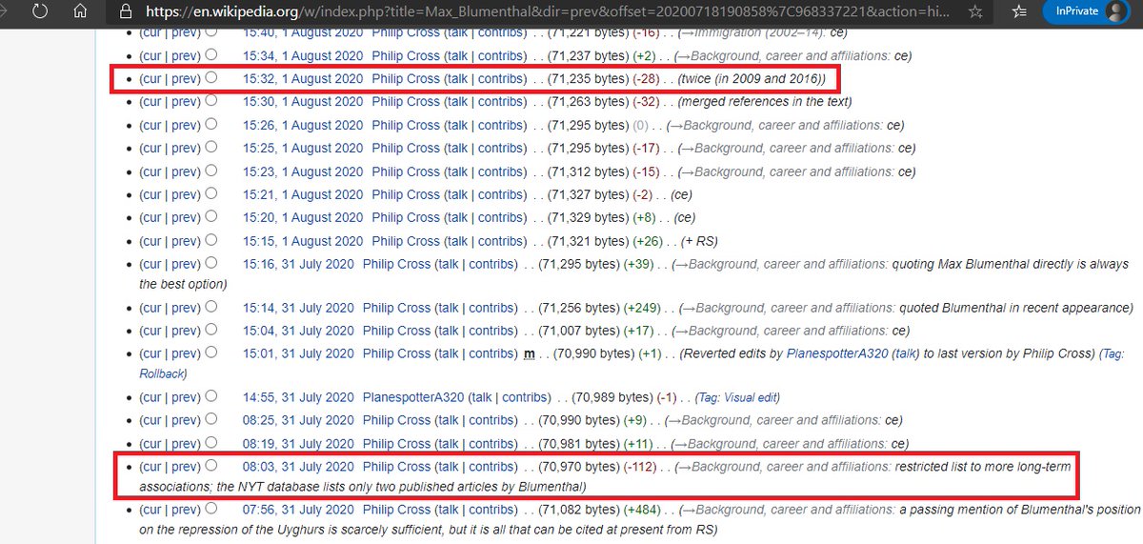Open Philip Cross talk link on 15:16, 31 July row
The width and height of the screenshot is (1143, 544).
click(448, 264)
